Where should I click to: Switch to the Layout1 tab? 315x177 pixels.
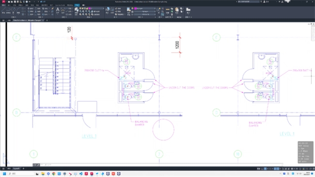tap(16, 169)
